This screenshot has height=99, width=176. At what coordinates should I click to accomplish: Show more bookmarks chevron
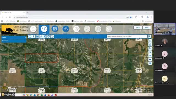click(138, 21)
